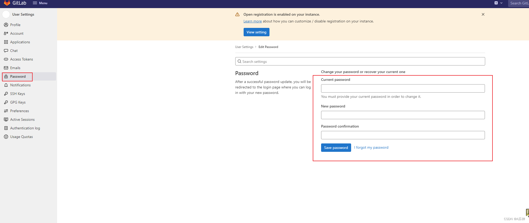The width and height of the screenshot is (529, 223).
Task: Open Notifications settings
Action: coord(29,85)
